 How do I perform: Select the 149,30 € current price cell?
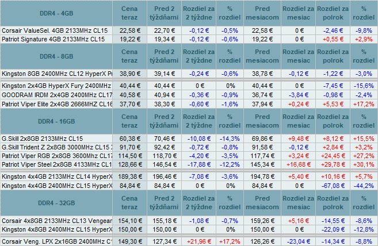[129, 241]
